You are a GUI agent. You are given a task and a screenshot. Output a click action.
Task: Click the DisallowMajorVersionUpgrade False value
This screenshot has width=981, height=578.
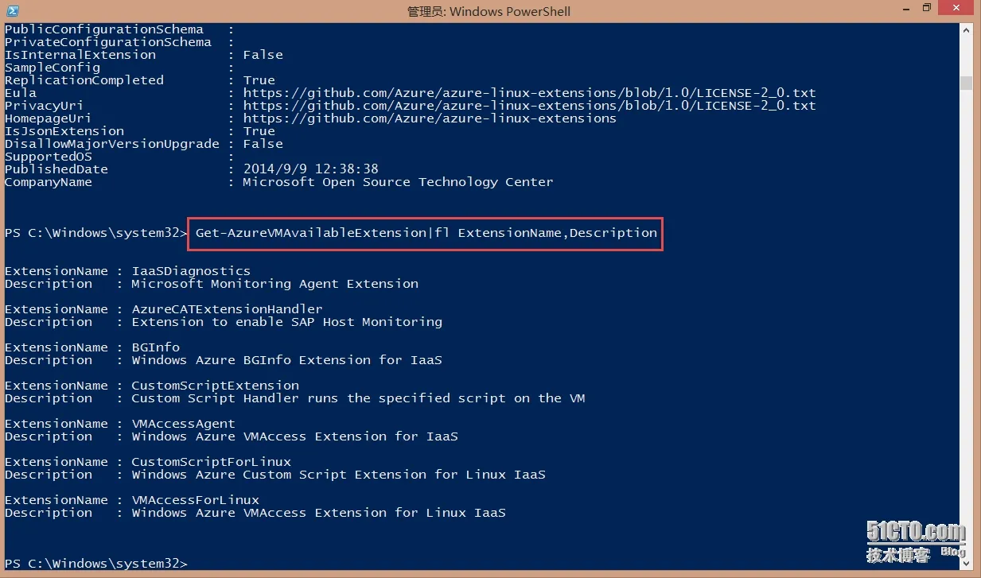263,144
